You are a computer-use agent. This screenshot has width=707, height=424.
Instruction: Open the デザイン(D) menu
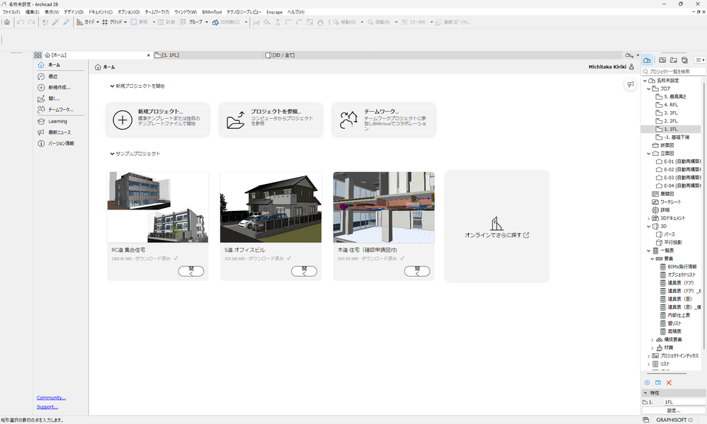click(74, 12)
